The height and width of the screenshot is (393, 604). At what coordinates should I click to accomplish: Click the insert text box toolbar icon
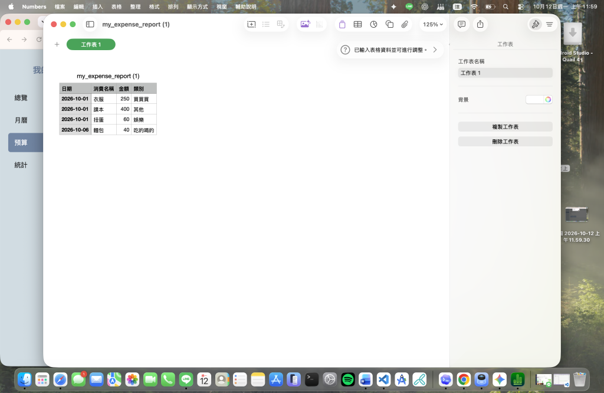(251, 24)
